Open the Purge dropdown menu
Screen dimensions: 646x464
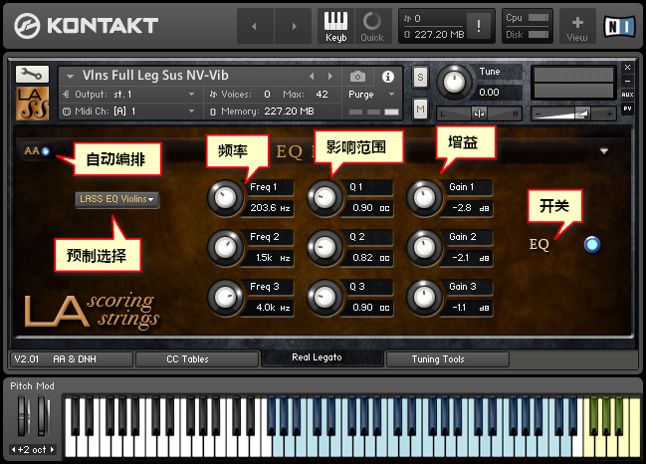coord(371,95)
